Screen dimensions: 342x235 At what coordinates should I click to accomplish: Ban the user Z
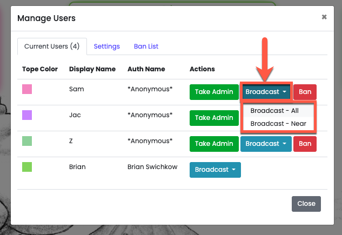coord(305,144)
